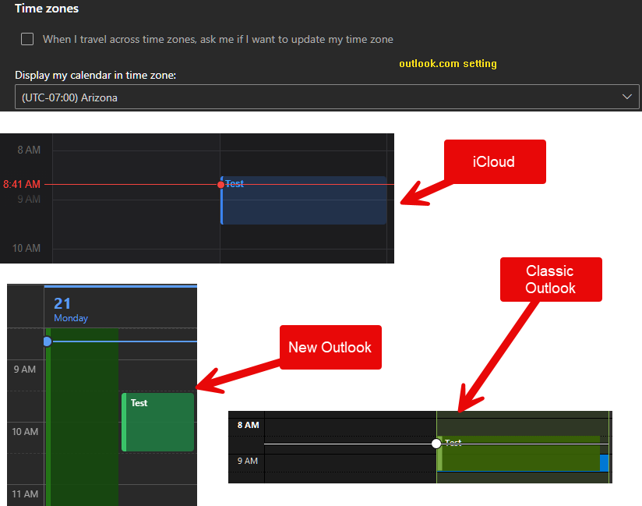Open the calendar time zone dropdown showing Arizona
642x506 pixels.
[x=326, y=97]
